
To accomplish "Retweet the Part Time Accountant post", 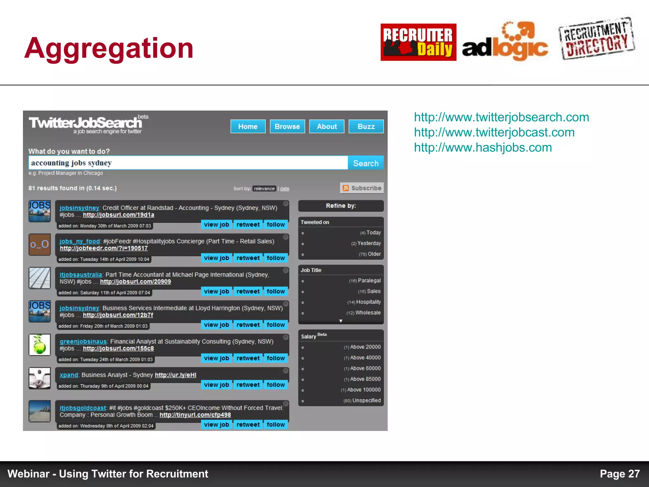I will (x=248, y=291).
